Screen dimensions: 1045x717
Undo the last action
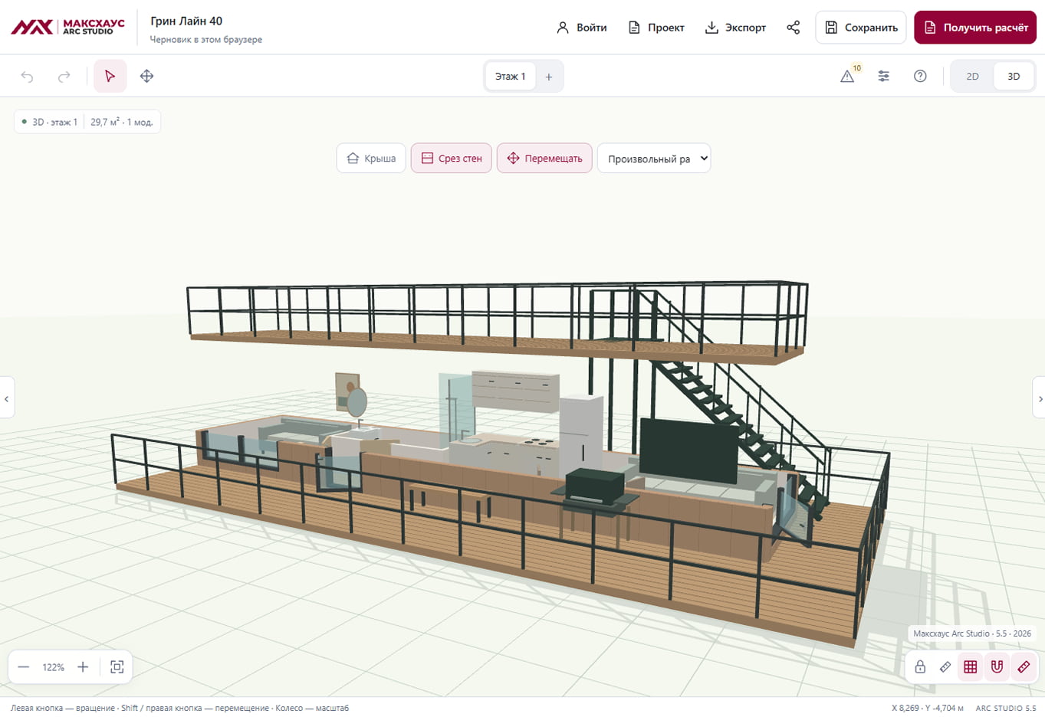28,76
